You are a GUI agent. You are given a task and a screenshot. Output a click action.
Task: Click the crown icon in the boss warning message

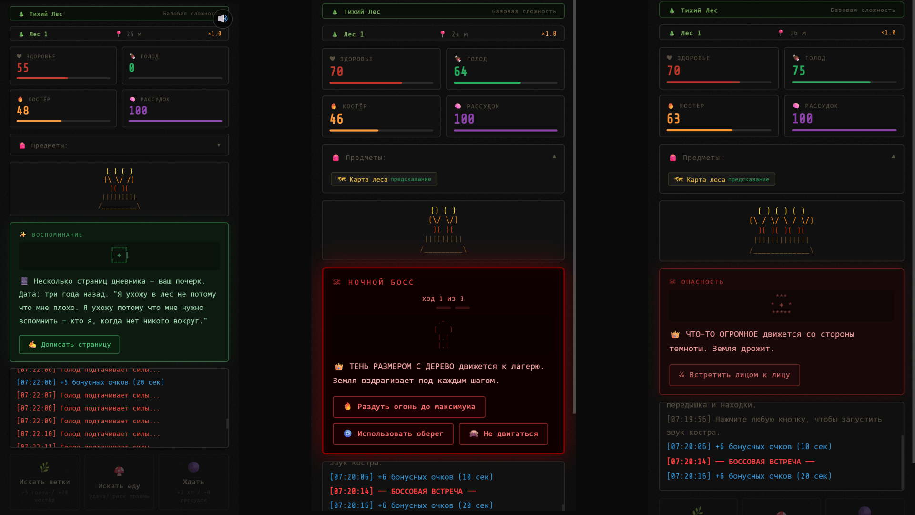339,366
